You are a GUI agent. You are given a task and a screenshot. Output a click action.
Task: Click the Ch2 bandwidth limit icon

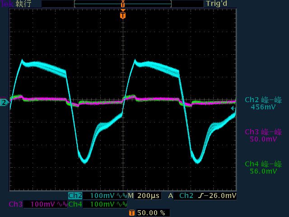tap(121, 196)
